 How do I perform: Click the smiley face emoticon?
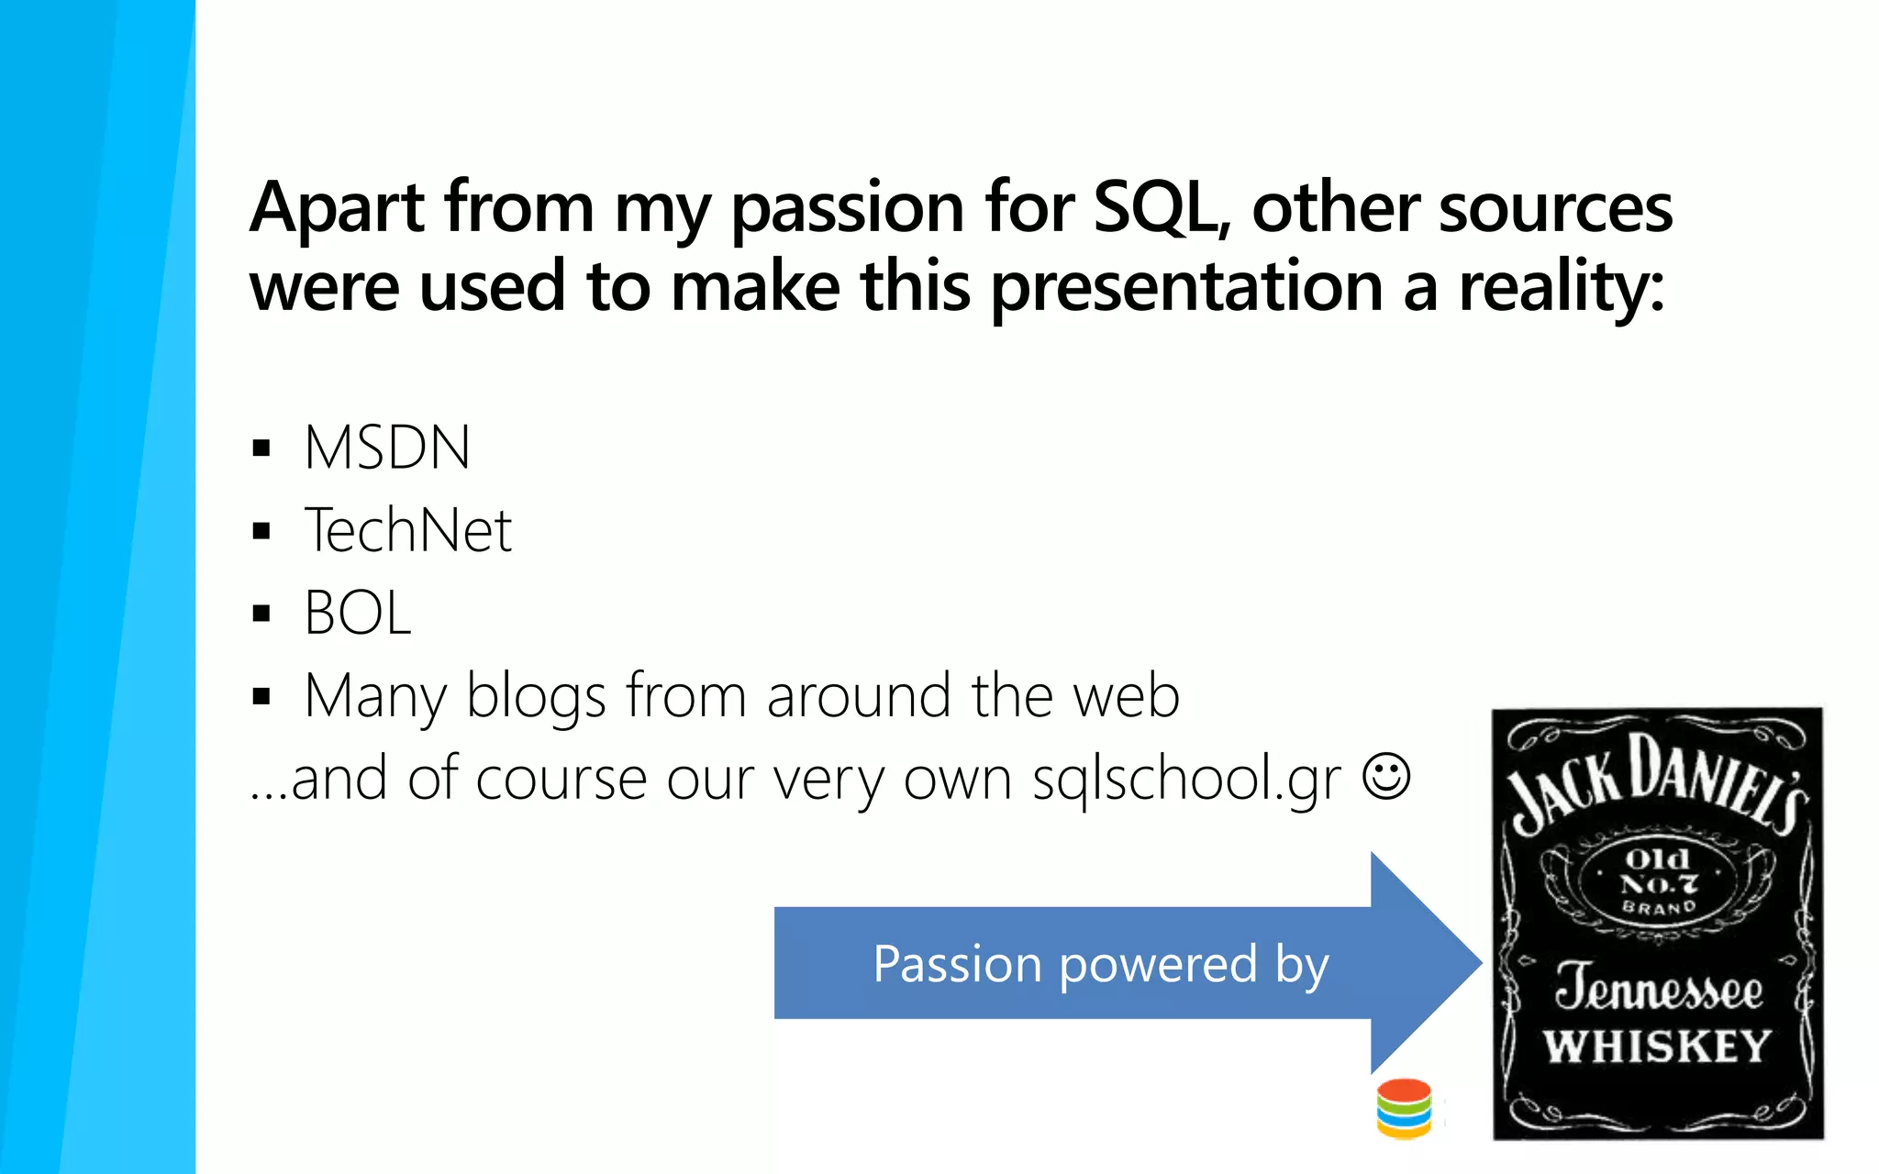point(1386,777)
